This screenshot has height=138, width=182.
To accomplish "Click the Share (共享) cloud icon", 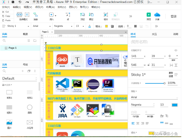I will click(x=157, y=16).
